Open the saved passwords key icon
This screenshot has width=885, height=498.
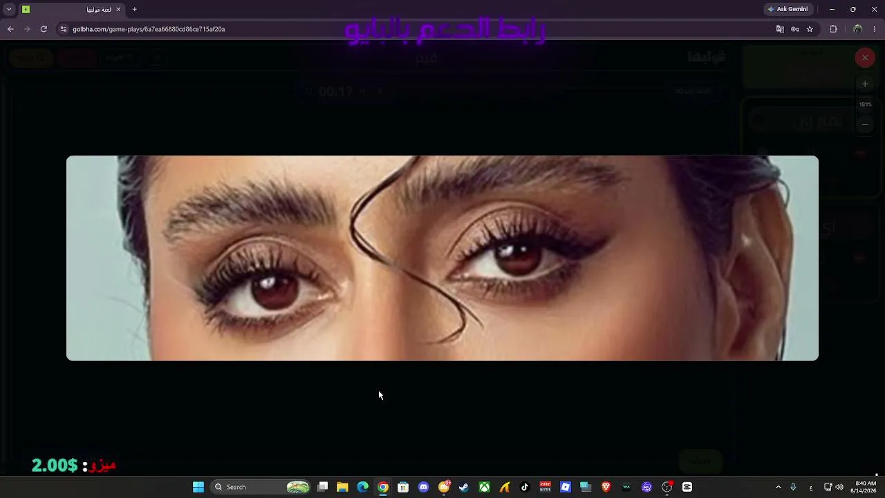[795, 29]
